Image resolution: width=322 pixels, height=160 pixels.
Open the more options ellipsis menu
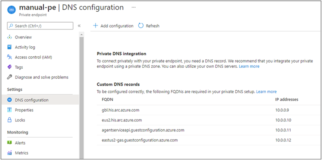click(133, 7)
